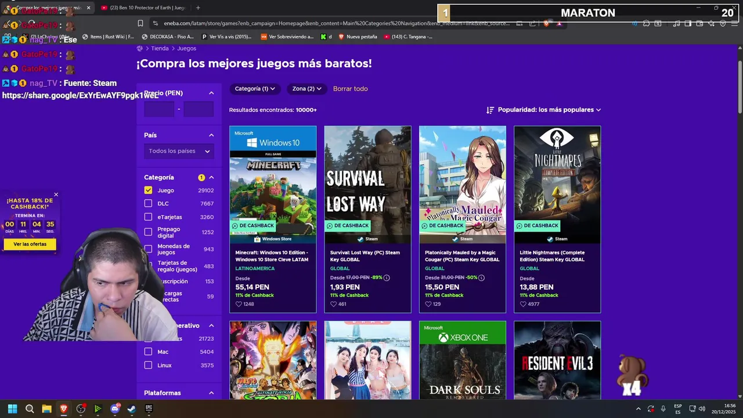Click the heart icon on Little Nightmares card

(523, 304)
